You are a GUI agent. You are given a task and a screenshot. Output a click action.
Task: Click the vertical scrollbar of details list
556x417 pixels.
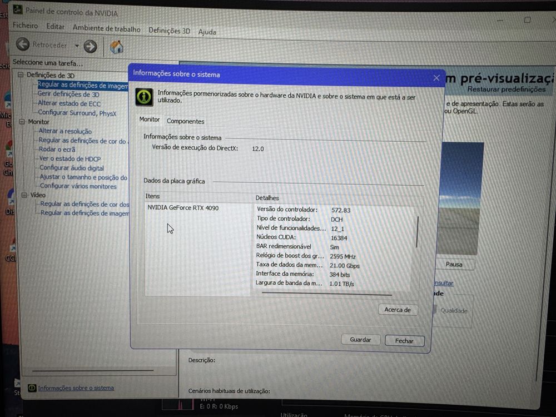[417, 232]
